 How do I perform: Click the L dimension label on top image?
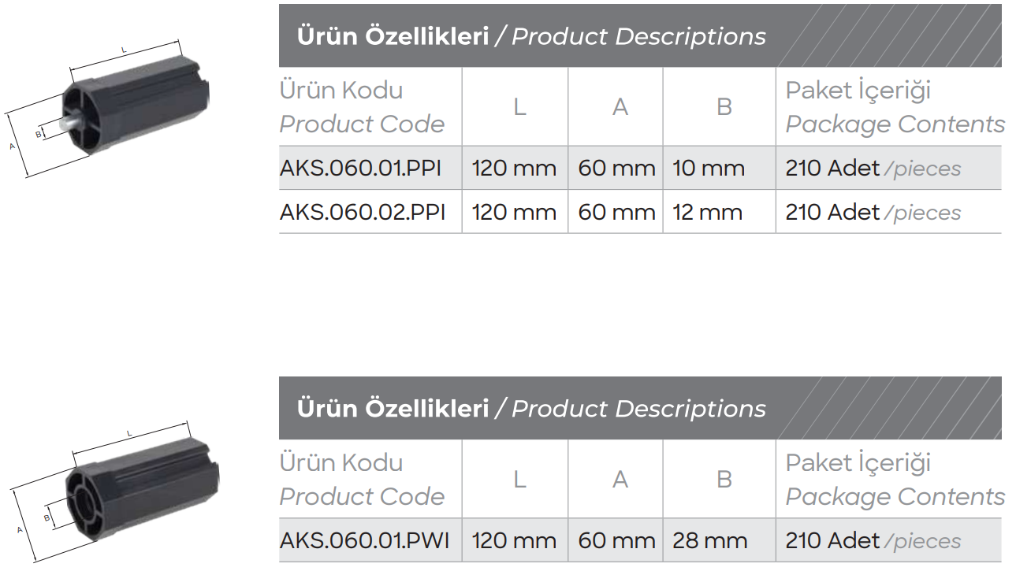tap(124, 50)
